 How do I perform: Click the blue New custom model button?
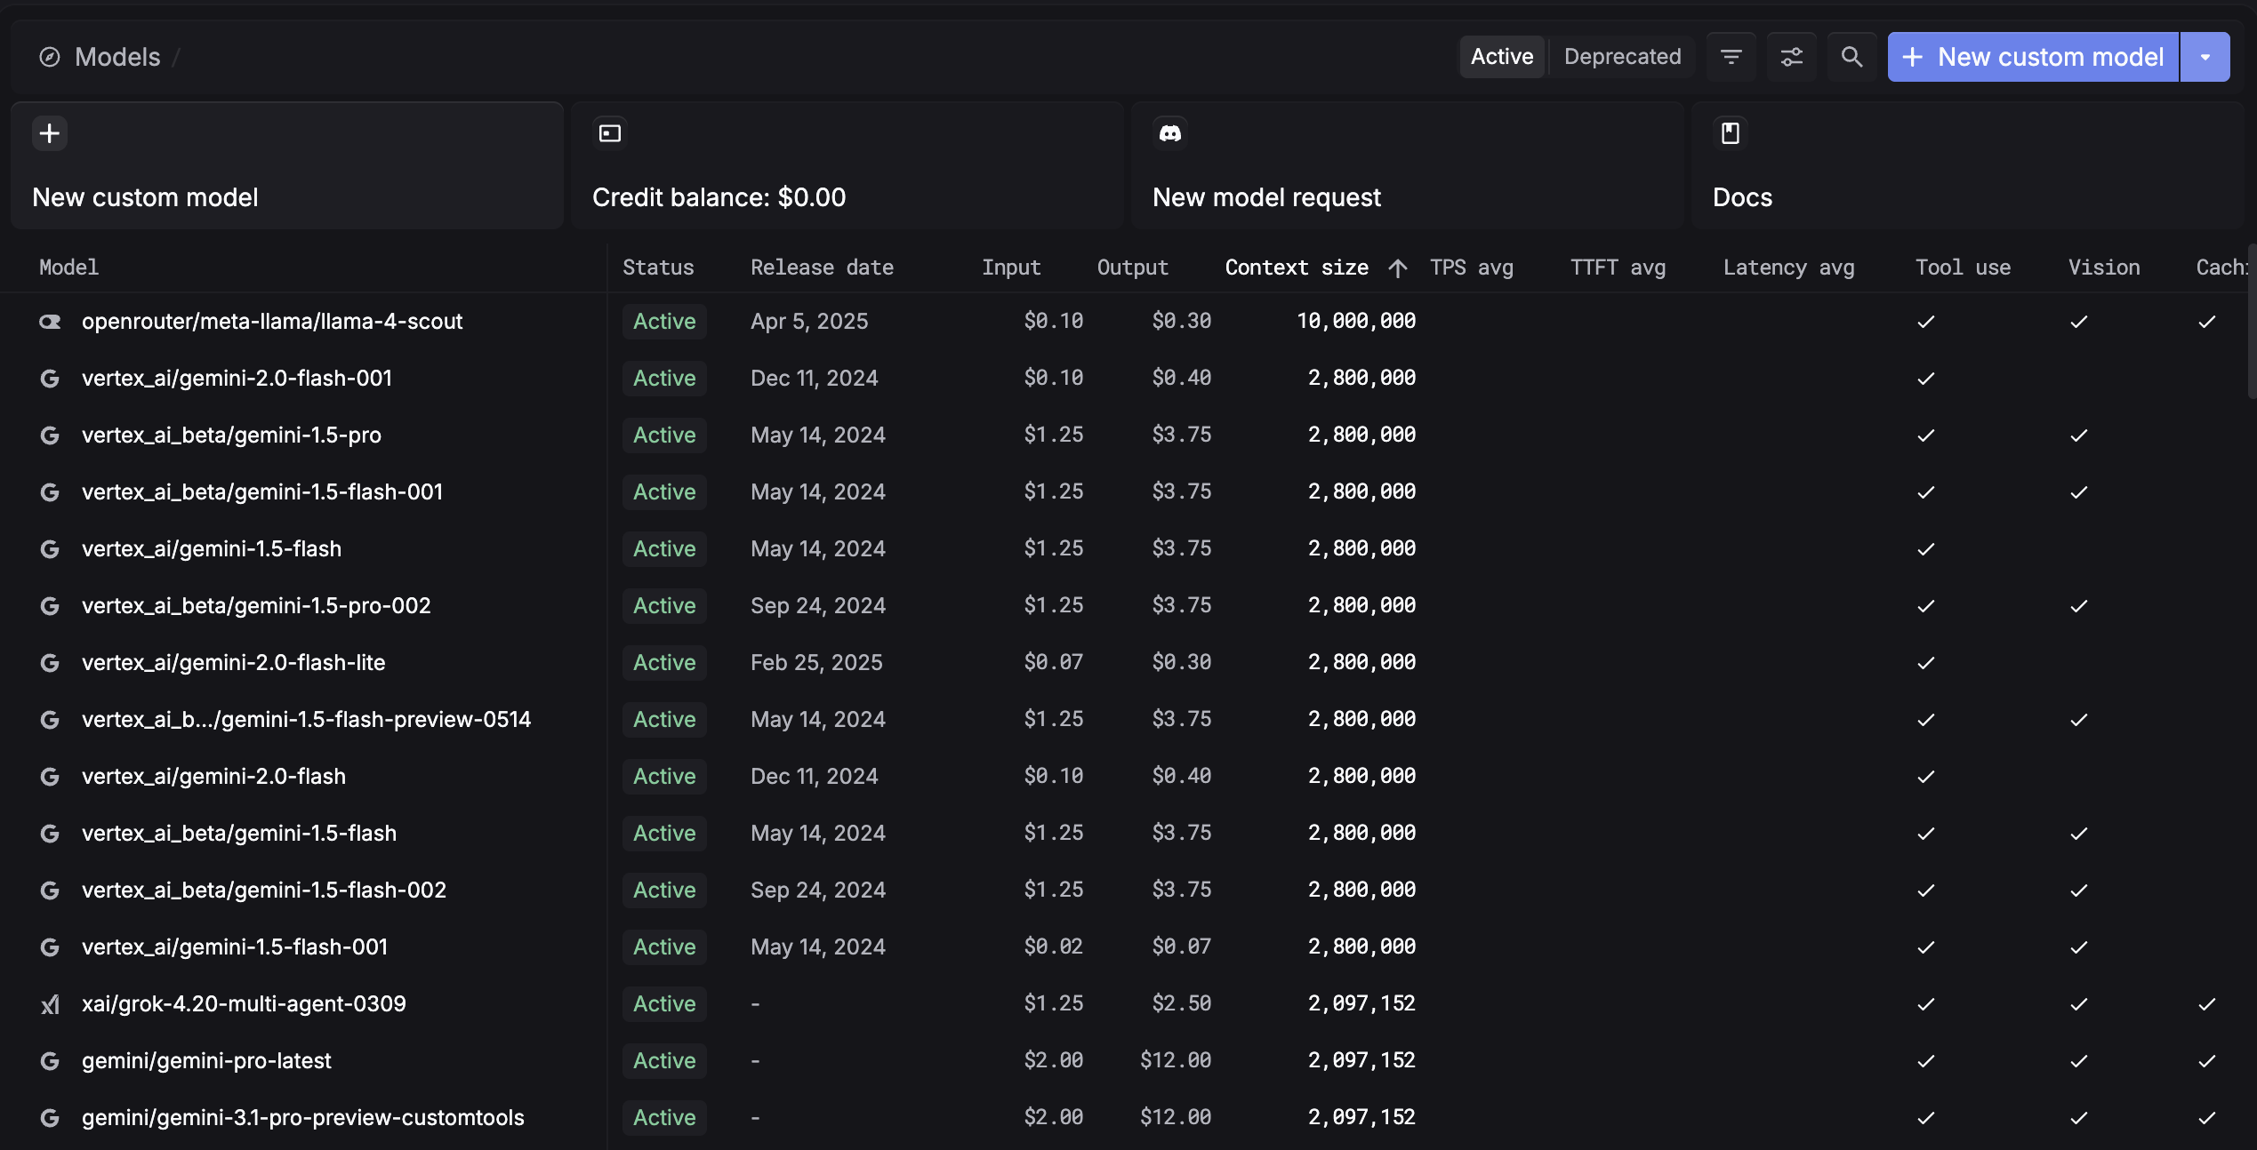coord(2033,57)
